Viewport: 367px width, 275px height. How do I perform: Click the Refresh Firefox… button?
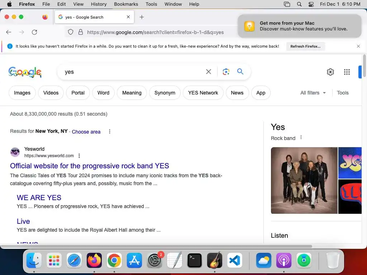(305, 46)
